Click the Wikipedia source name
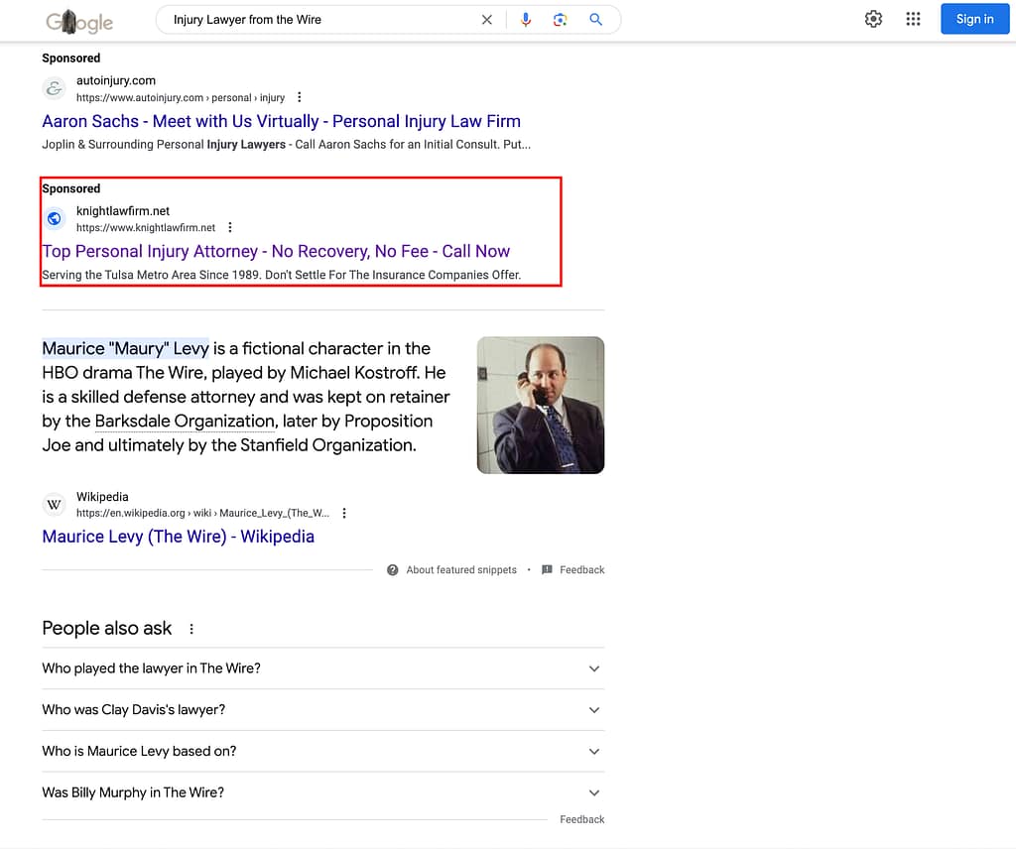The image size is (1016, 849). (102, 497)
